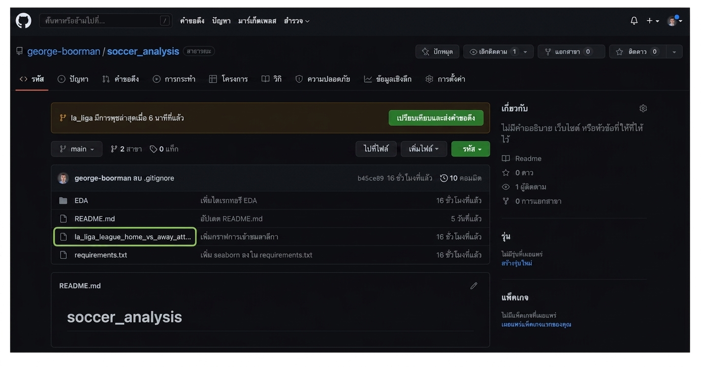Screen dimensions: 701x367
Task: Open commit hash b45ce89
Action: pyautogui.click(x=371, y=178)
